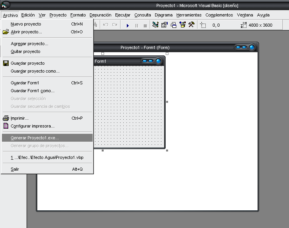The height and width of the screenshot is (228, 289).
Task: Start the project with the Run arrow
Action: 128,26
